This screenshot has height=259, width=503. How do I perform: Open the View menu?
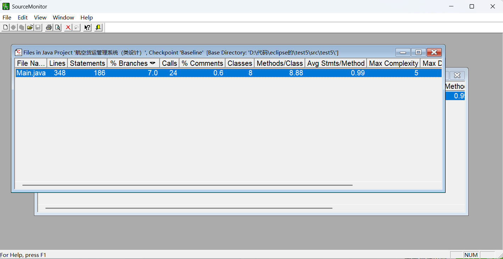(x=40, y=17)
